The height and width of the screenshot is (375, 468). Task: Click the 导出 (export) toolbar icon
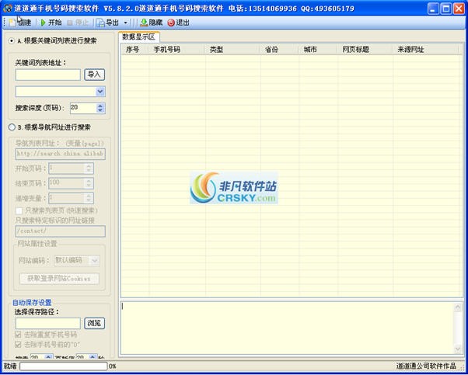(x=107, y=23)
